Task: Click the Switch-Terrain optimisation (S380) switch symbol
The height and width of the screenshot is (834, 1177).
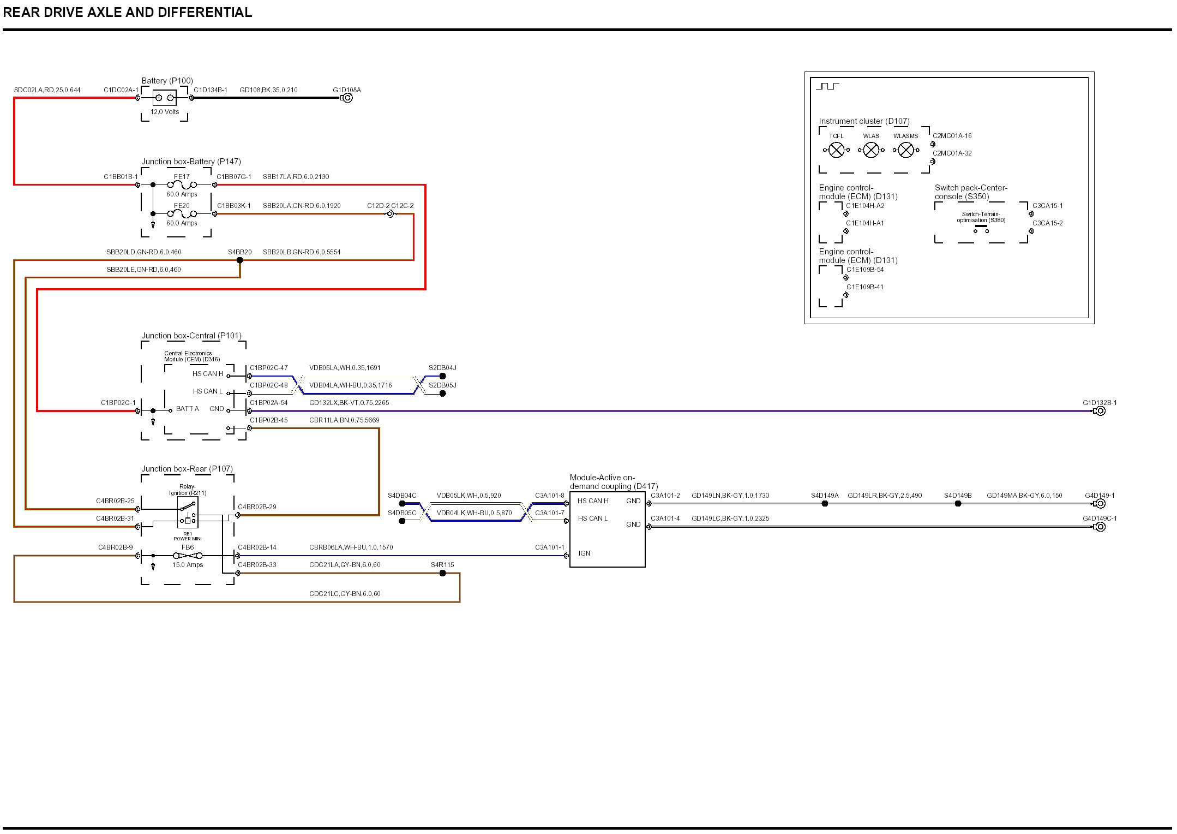Action: point(981,229)
